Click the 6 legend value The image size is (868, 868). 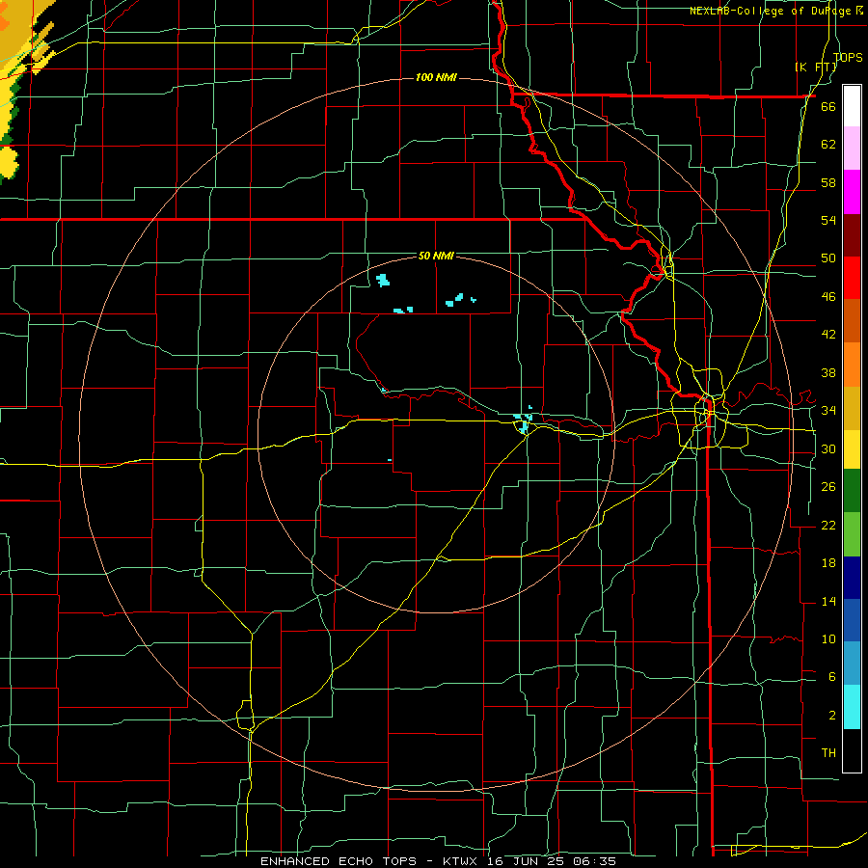point(831,677)
